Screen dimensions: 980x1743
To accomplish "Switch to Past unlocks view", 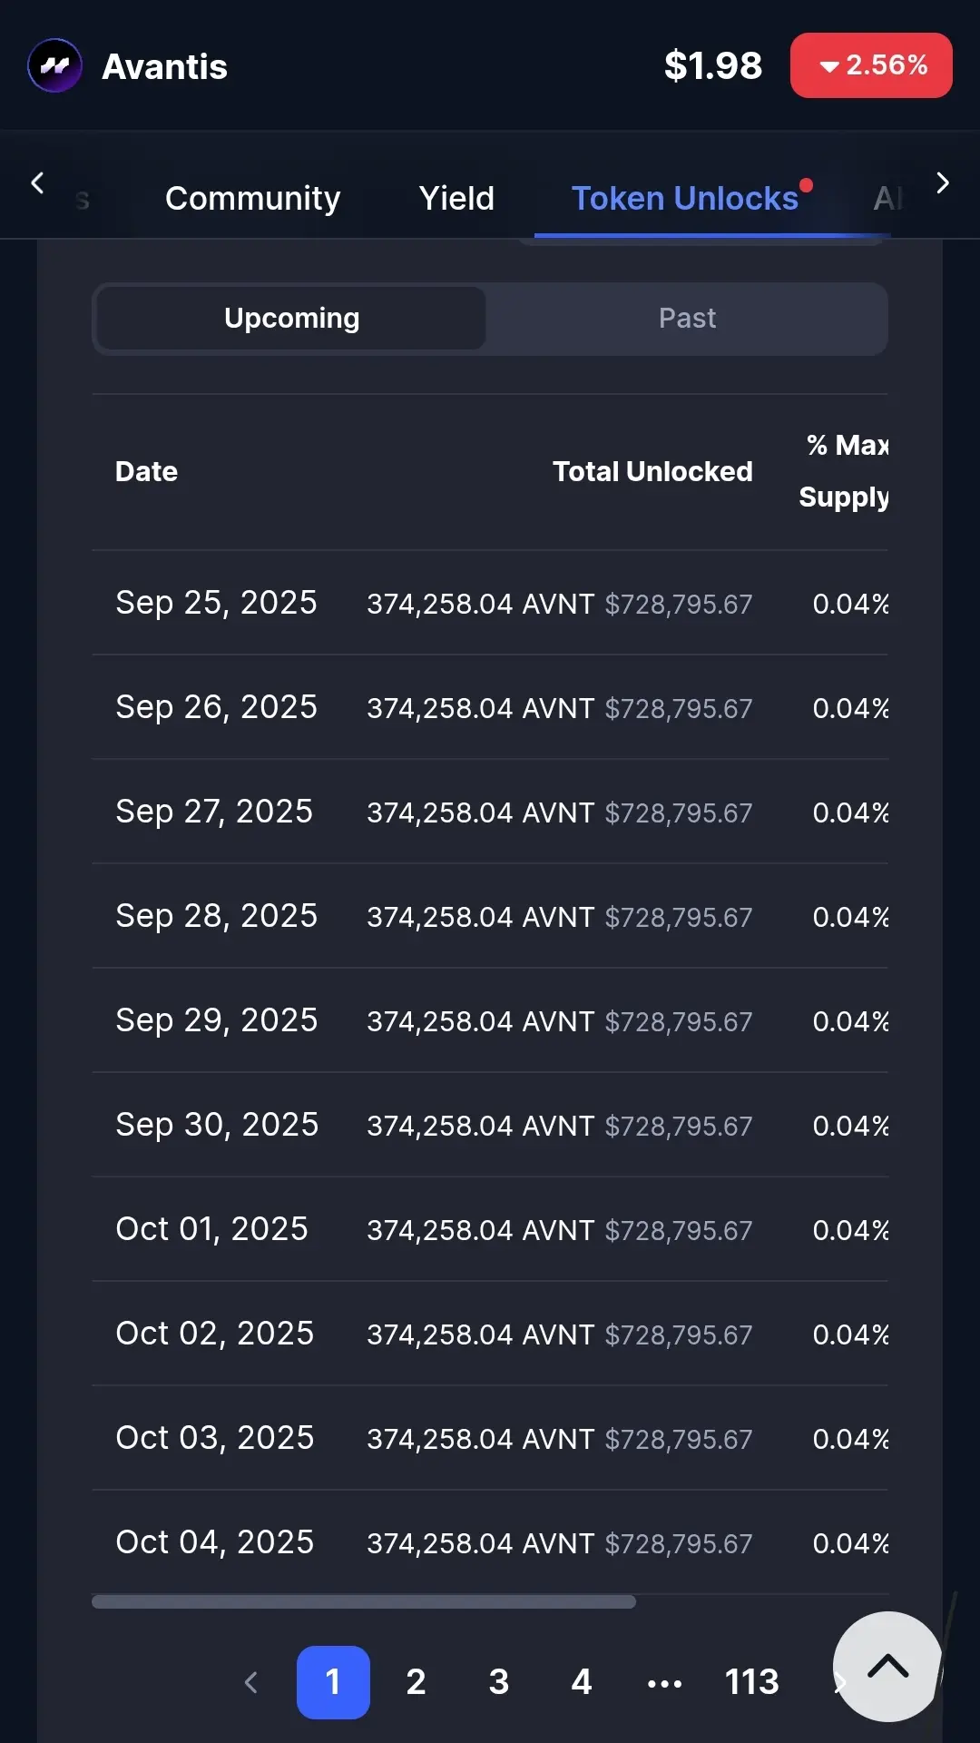I will click(x=687, y=319).
